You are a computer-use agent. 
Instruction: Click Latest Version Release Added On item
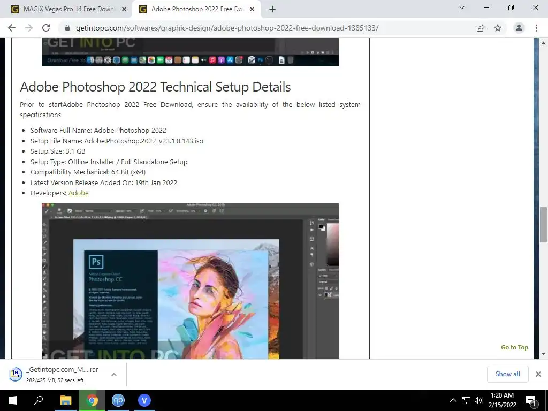click(104, 182)
